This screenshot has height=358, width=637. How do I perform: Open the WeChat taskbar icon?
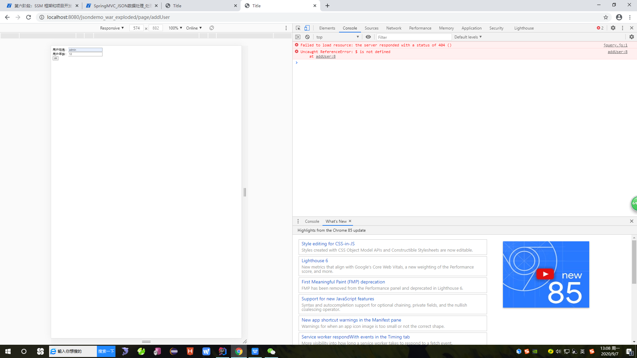coord(271,351)
